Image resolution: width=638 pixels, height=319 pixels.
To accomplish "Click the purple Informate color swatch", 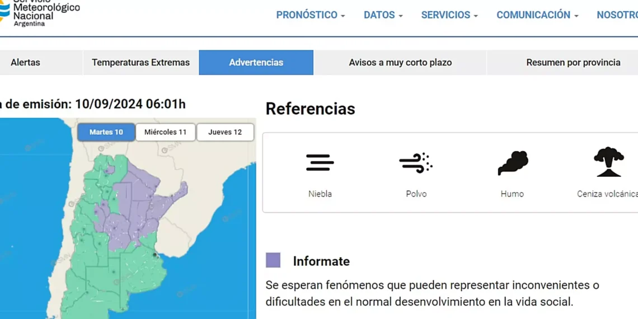I will tap(273, 260).
